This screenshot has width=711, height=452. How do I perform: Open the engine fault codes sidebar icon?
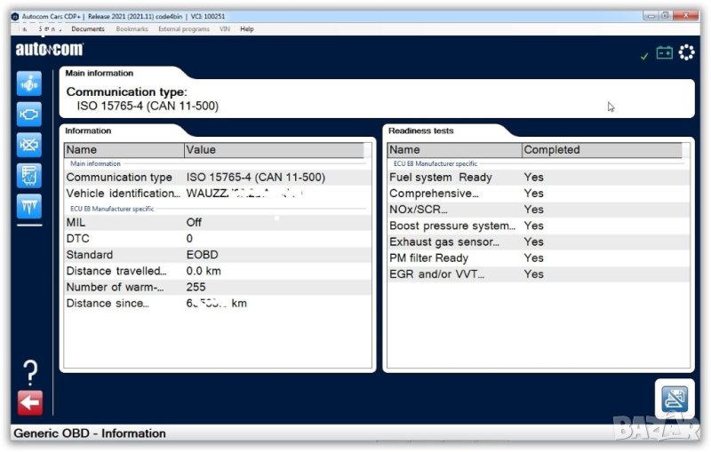(29, 115)
